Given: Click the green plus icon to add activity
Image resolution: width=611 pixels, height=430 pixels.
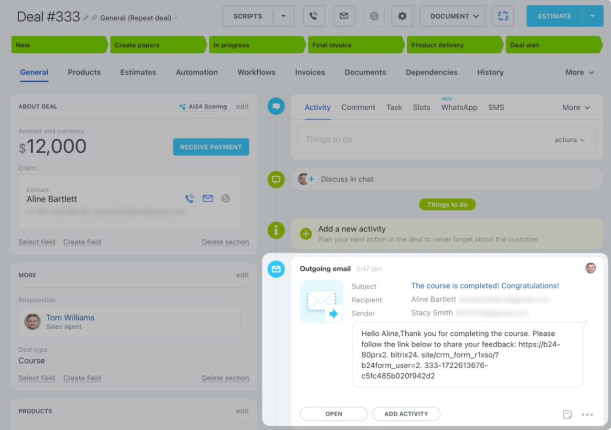Looking at the screenshot, I should click(x=305, y=234).
